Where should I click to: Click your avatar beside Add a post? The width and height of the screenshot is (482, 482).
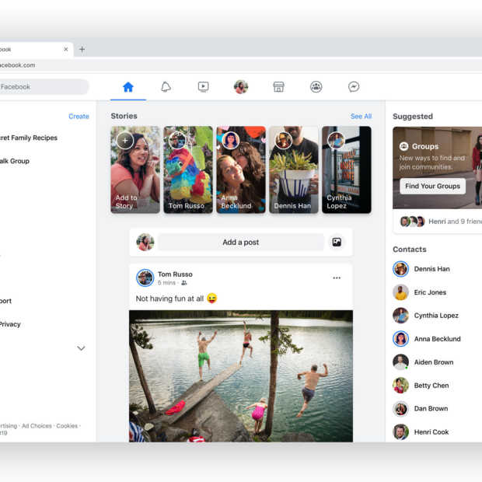[x=145, y=242]
